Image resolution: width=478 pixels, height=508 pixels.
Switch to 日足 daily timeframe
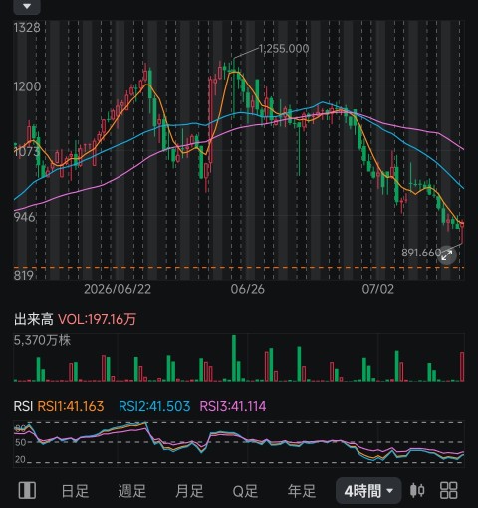click(x=75, y=491)
